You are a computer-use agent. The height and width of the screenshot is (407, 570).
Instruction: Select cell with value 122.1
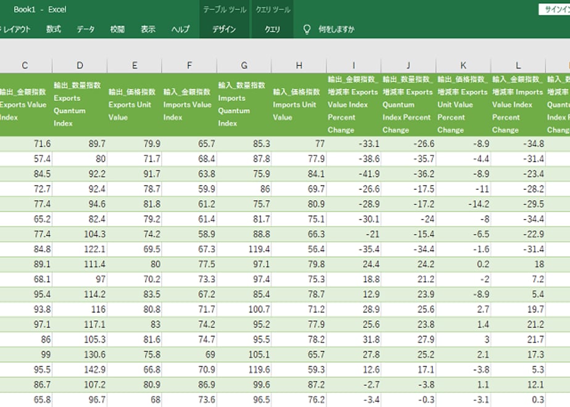80,249
